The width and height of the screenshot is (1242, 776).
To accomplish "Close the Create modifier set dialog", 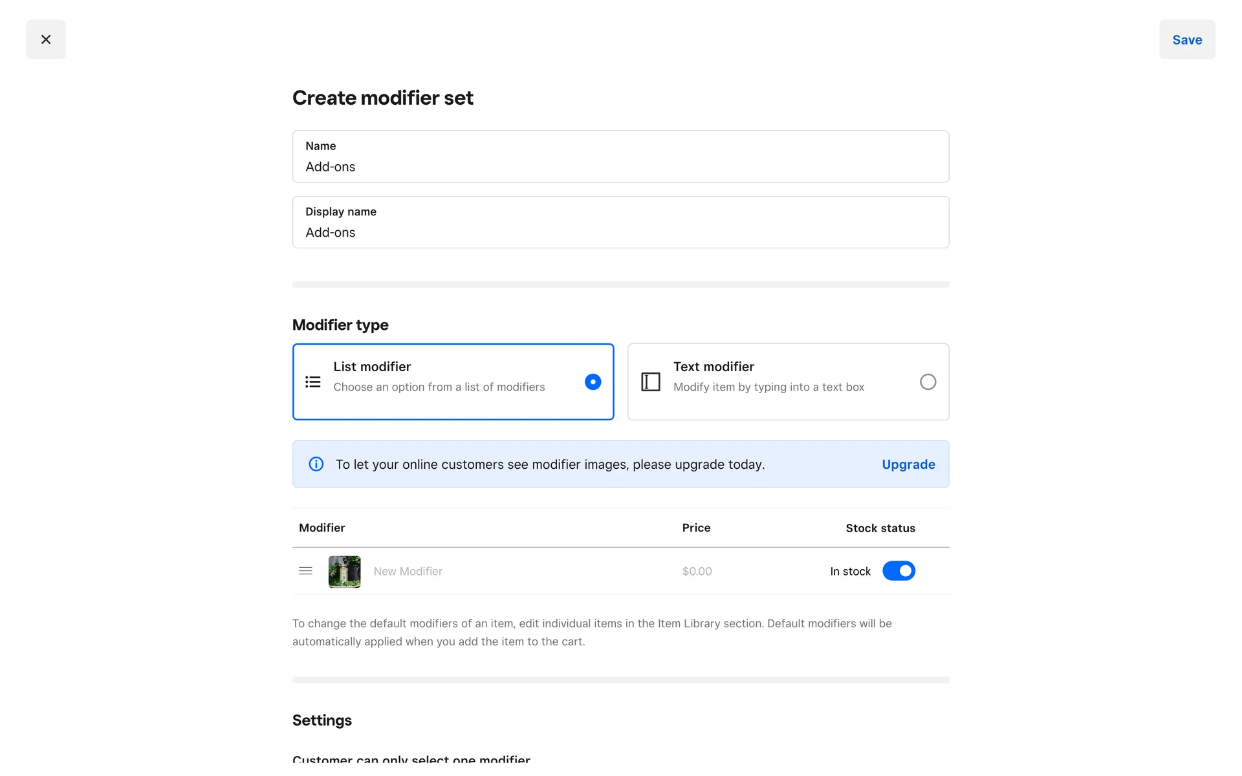I will pos(46,39).
